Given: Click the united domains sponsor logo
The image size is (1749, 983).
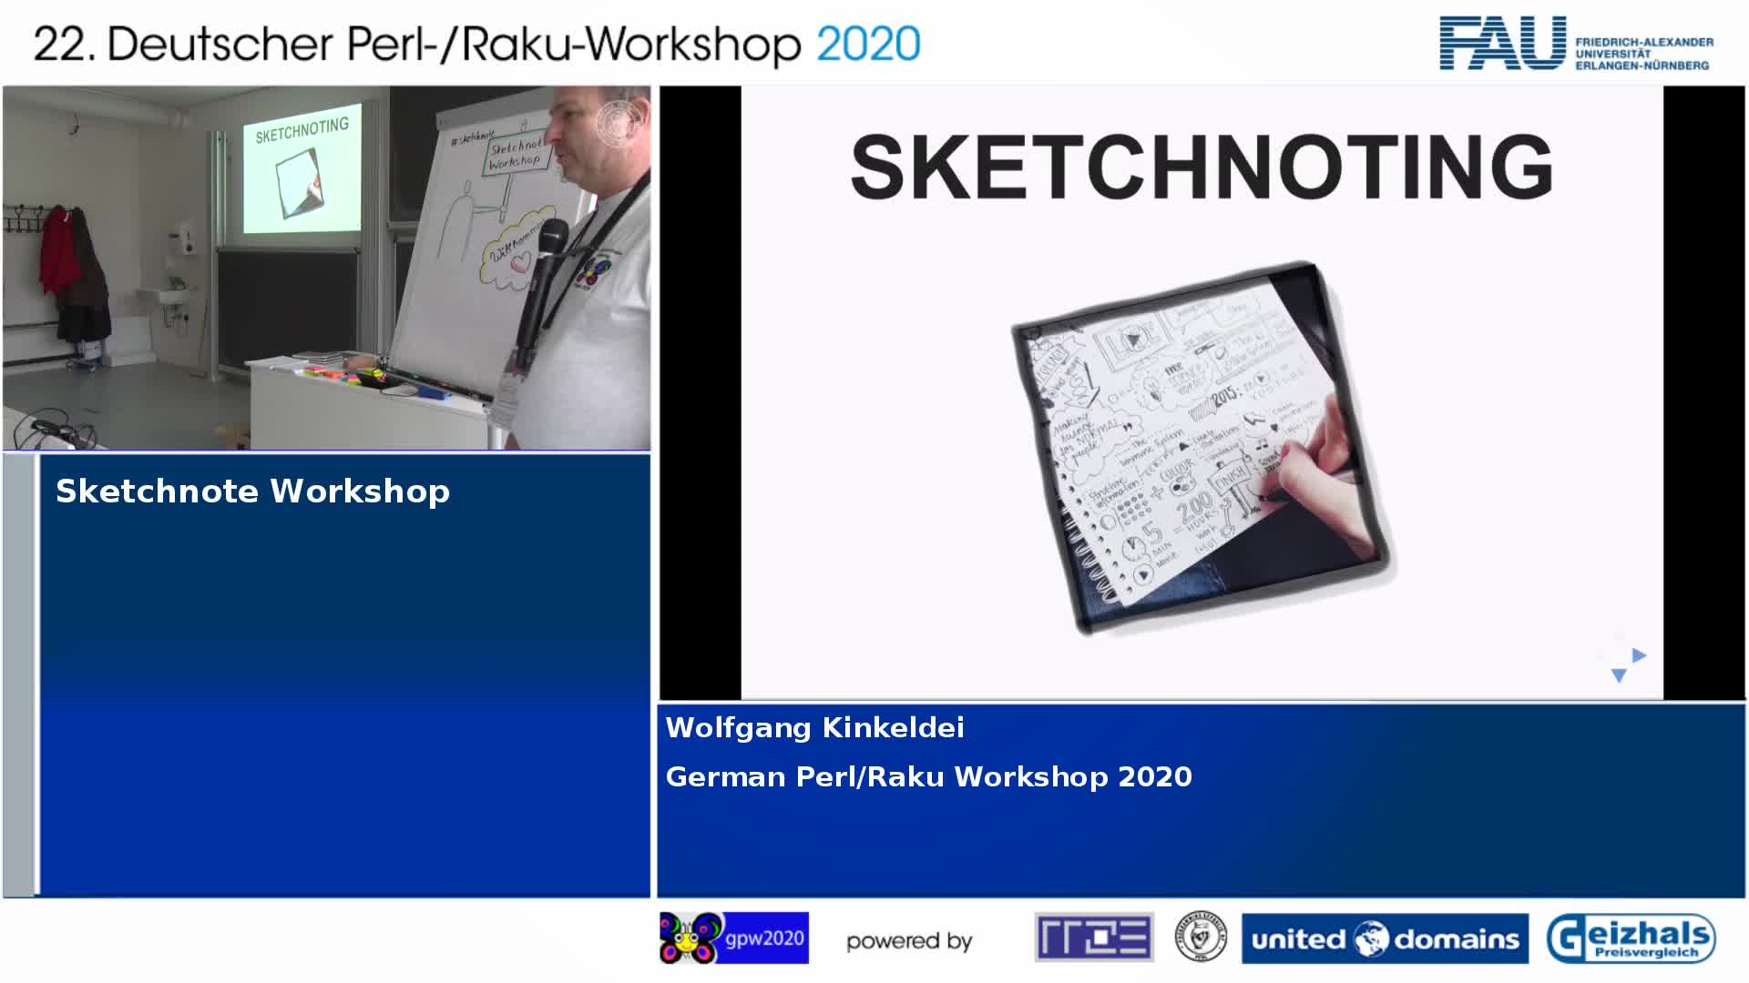Looking at the screenshot, I should (x=1385, y=938).
